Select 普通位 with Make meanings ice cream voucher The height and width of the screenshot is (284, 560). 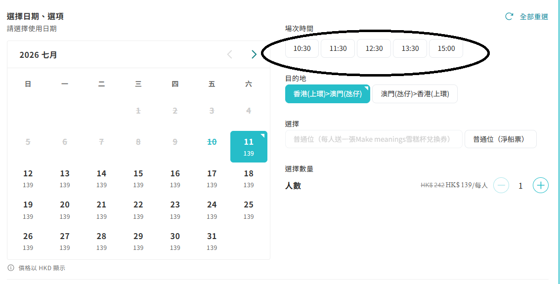pyautogui.click(x=374, y=139)
